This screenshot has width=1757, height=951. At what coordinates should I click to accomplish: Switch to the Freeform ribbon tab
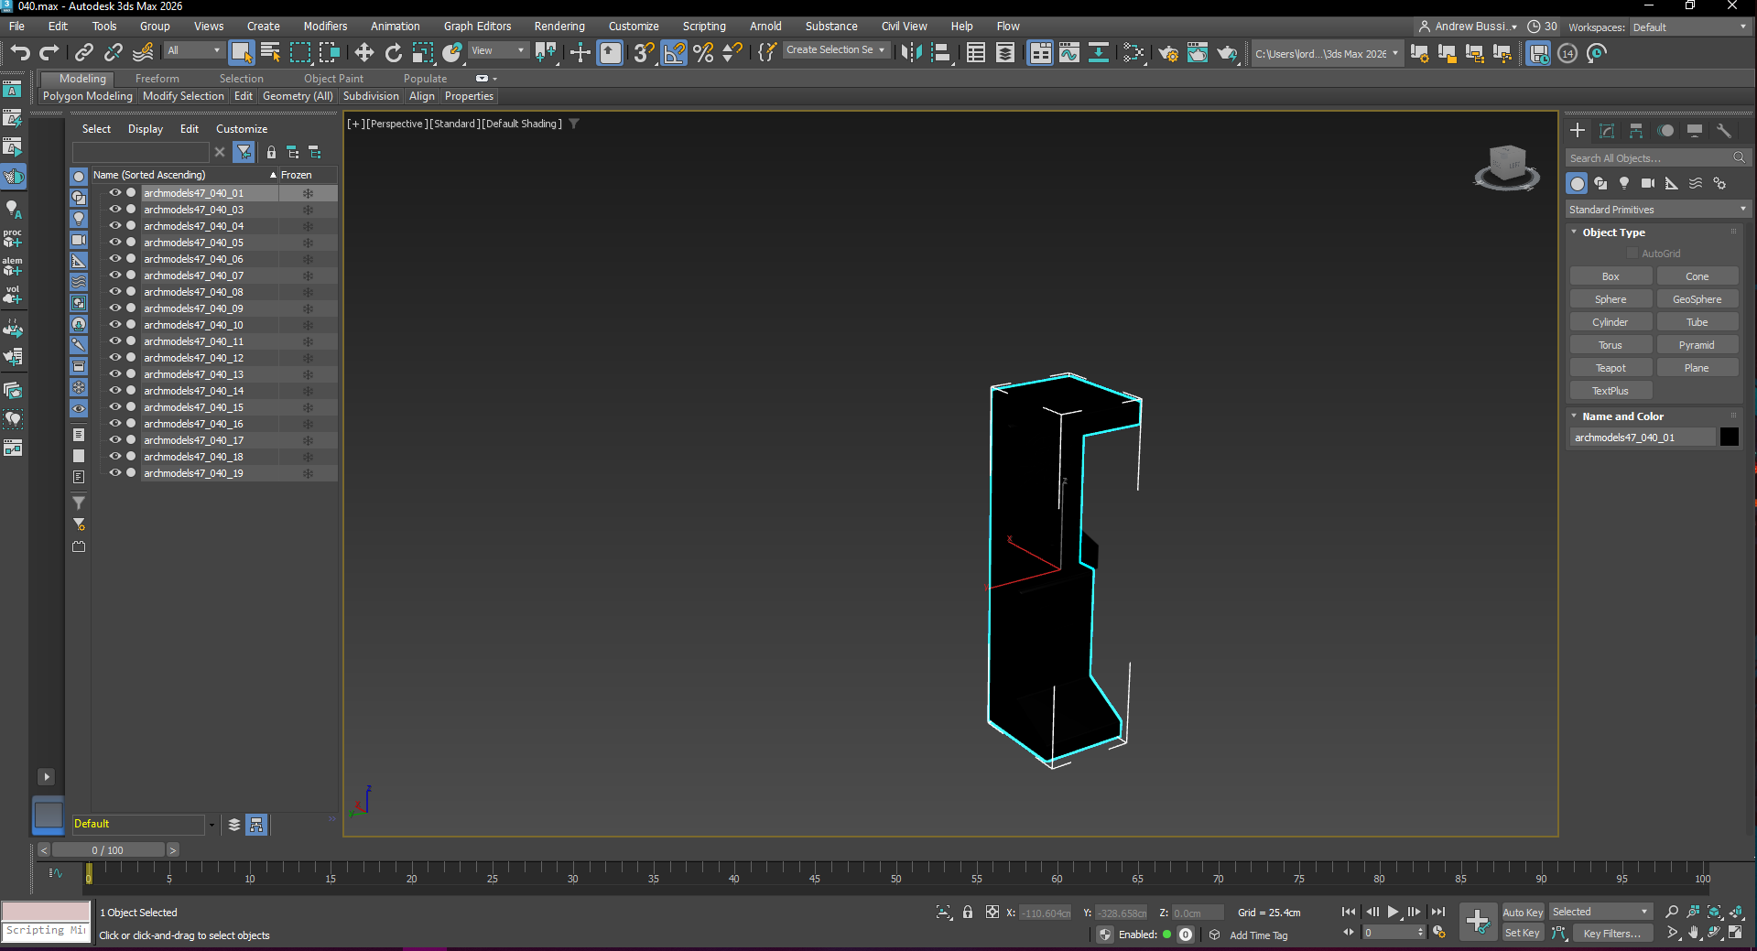coord(157,79)
